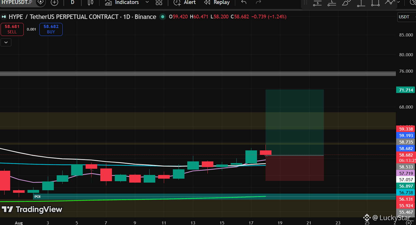Open the USDT currency selector
416x225 pixels.
tap(406, 17)
